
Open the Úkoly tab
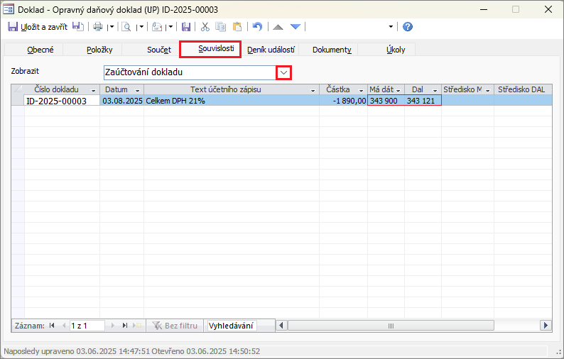(396, 50)
